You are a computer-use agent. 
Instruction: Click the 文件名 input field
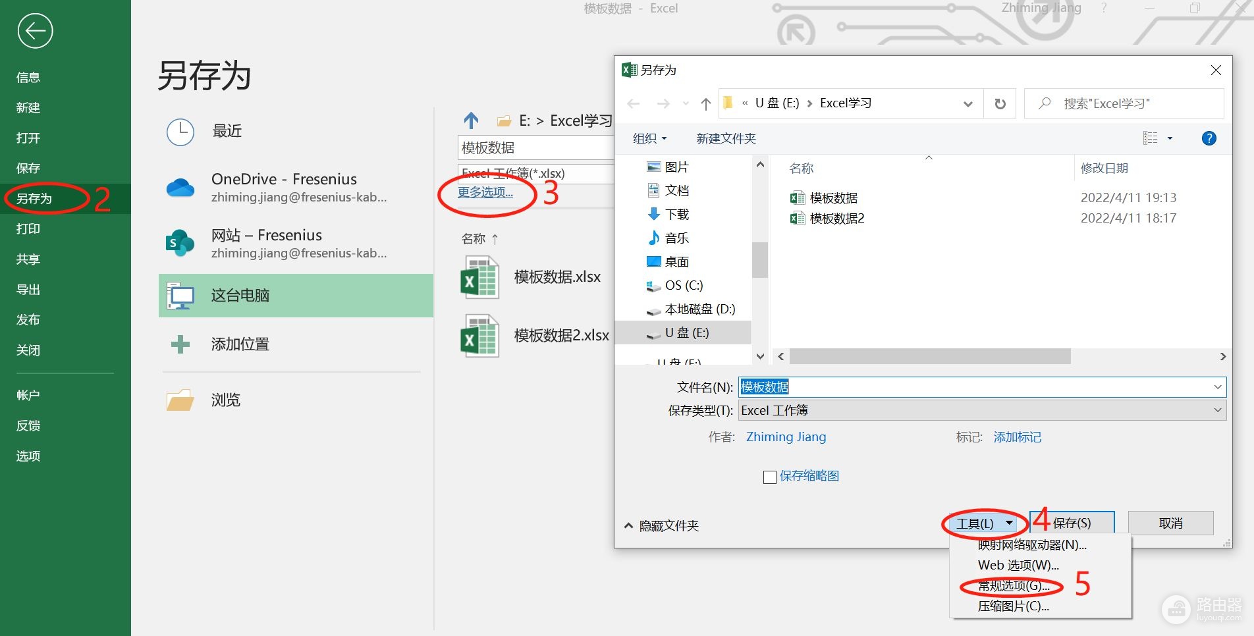(975, 387)
